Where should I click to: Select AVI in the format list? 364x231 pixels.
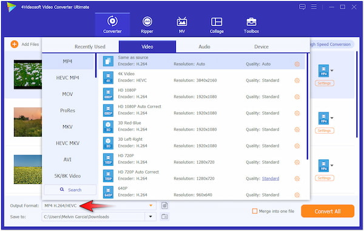click(67, 160)
